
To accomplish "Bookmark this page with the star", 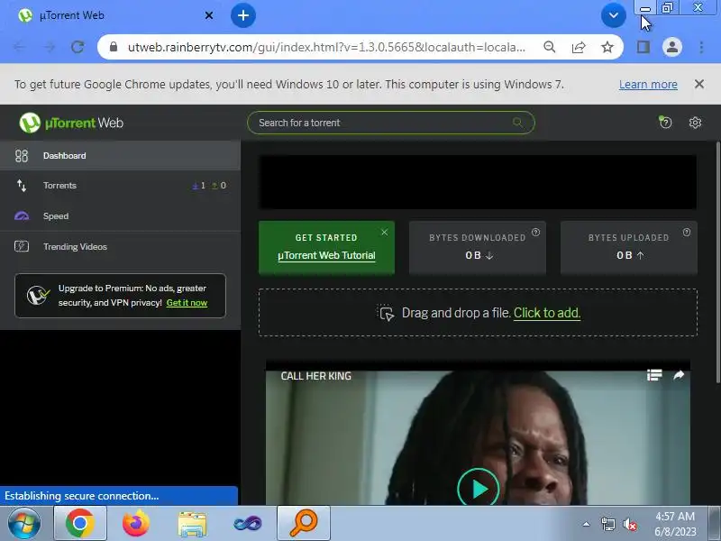I will click(x=607, y=47).
